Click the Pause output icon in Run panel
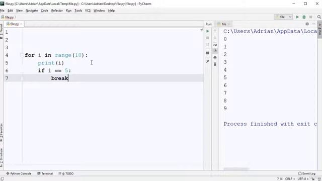Image resolution: width=322 pixels, height=181 pixels. point(208,44)
